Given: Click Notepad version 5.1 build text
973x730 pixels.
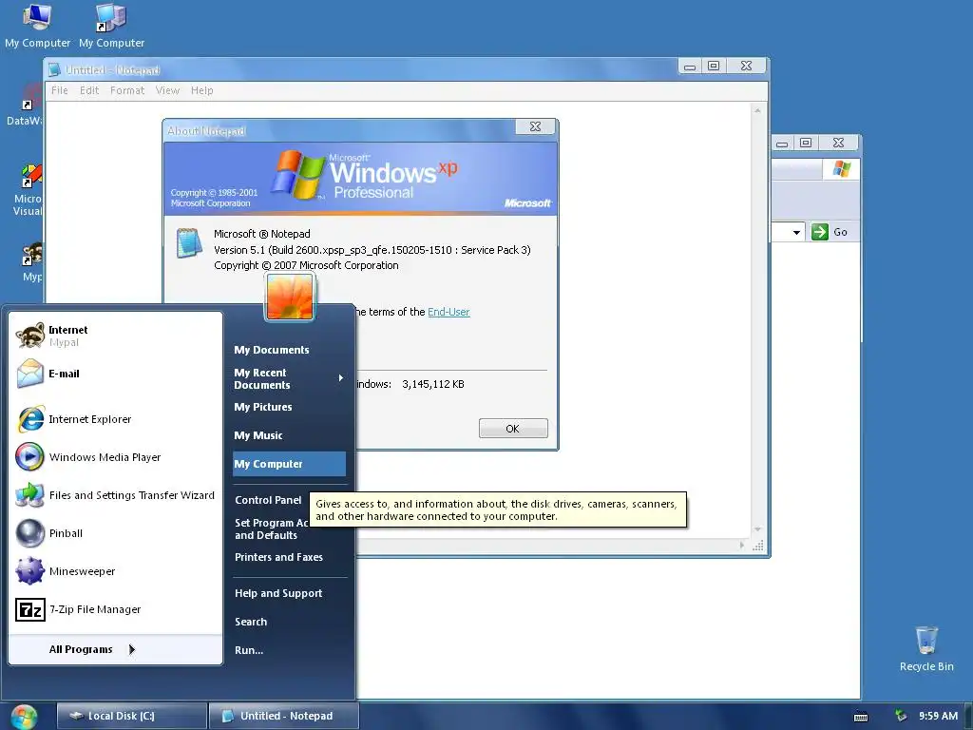Looking at the screenshot, I should (x=372, y=250).
